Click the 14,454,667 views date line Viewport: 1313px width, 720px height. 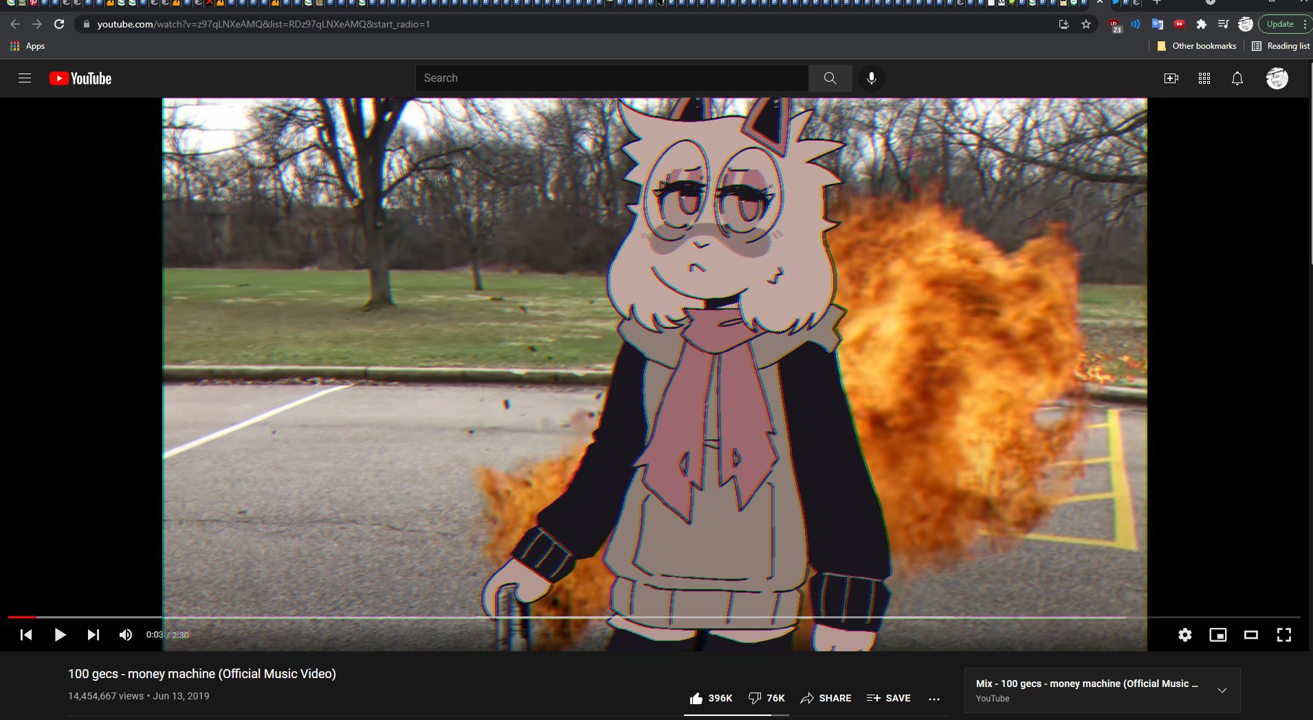click(x=139, y=696)
